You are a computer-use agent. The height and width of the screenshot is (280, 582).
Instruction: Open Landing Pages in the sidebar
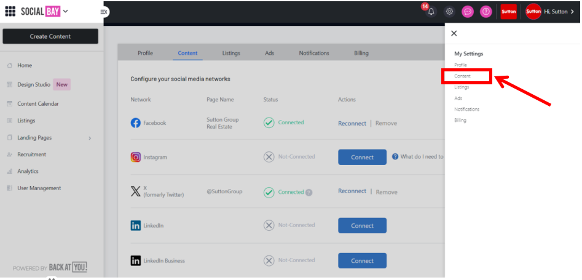(x=34, y=138)
